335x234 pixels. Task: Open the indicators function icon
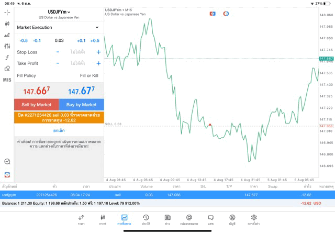click(x=7, y=58)
